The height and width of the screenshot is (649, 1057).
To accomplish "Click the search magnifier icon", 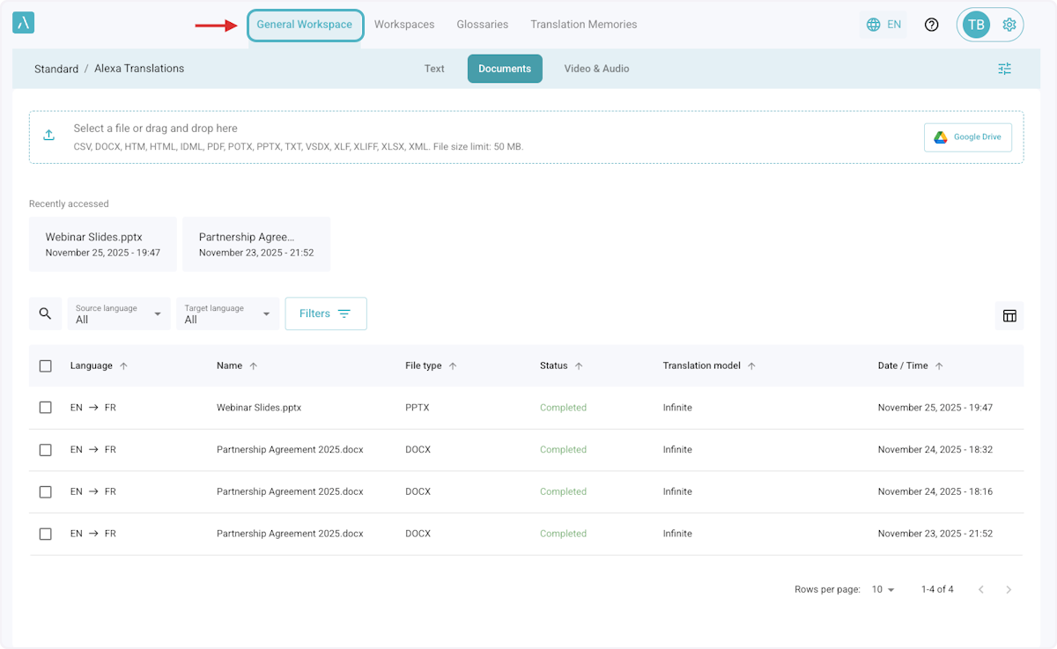I will 46,313.
